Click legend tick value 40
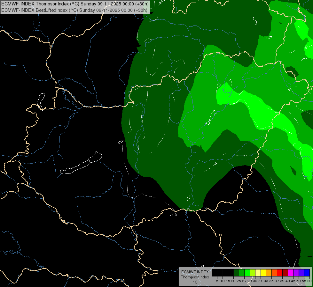 (x=288, y=281)
